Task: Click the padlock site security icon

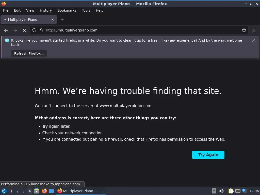Action: point(41,30)
